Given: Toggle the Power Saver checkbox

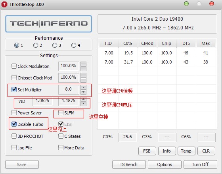Looking at the screenshot, I should [x=14, y=113].
